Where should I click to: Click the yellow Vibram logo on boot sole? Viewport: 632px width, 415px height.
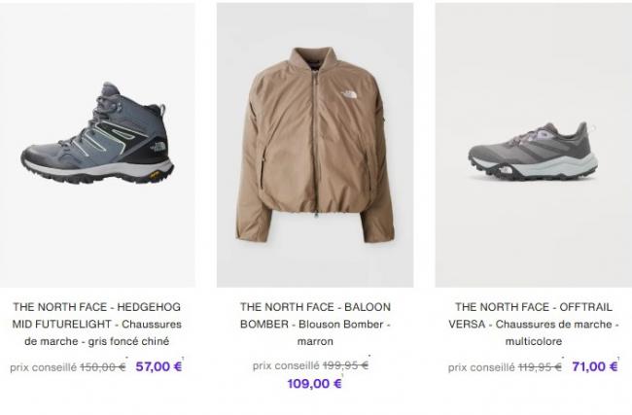(x=154, y=172)
